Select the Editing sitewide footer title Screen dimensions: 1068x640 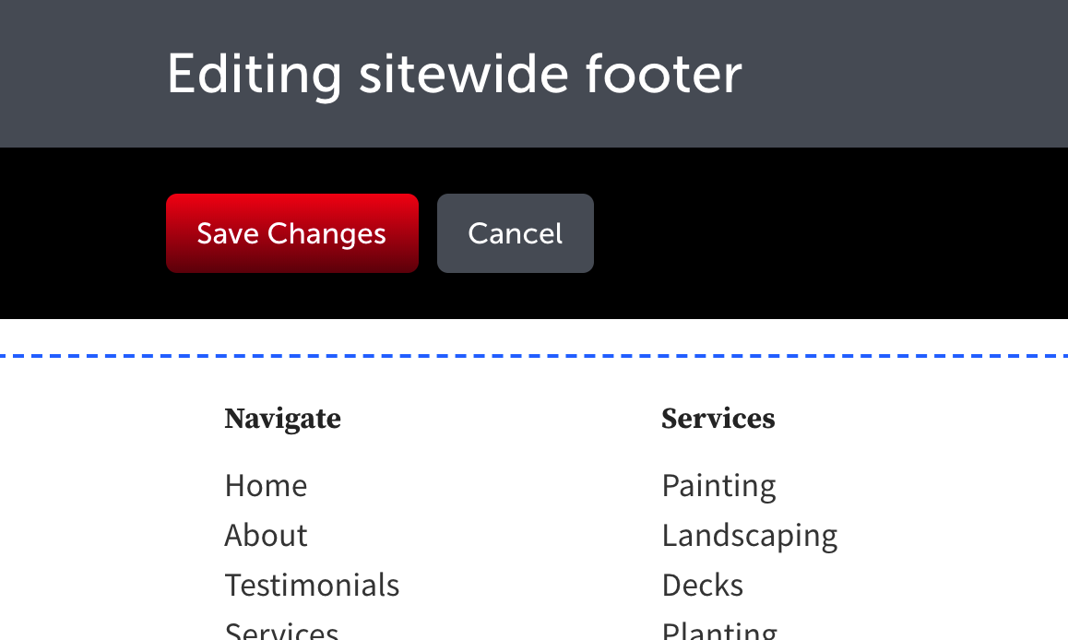click(453, 74)
